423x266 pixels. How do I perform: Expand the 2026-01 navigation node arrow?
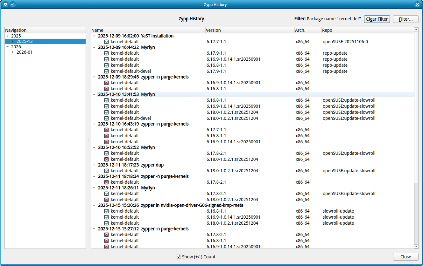click(x=13, y=52)
